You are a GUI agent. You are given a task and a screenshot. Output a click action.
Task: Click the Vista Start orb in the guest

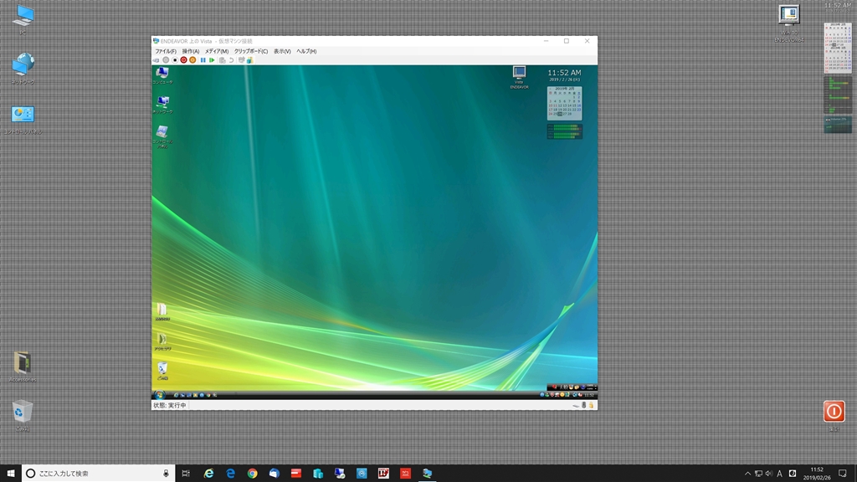[x=160, y=395]
